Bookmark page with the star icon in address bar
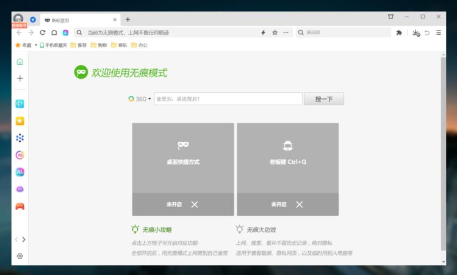 click(275, 32)
